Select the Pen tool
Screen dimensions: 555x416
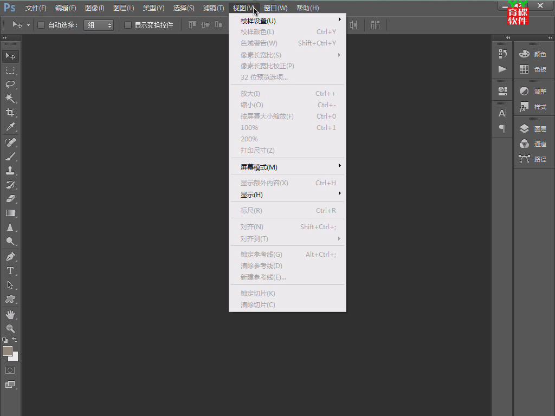tap(10, 257)
